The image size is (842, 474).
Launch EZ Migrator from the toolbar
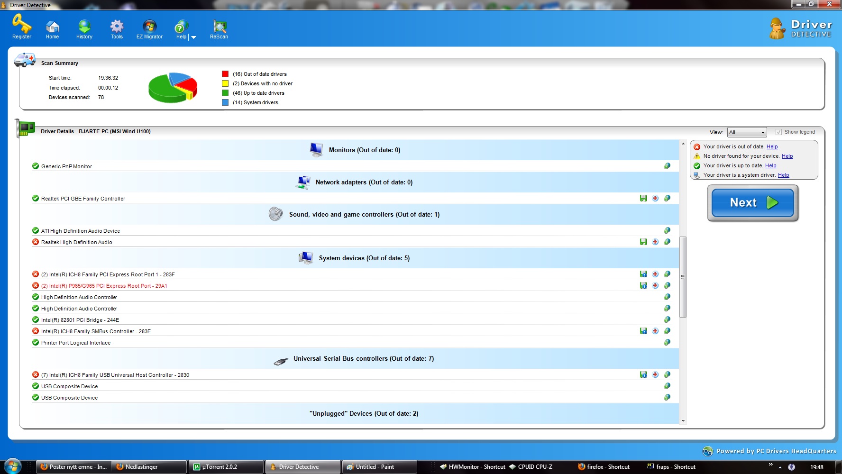coord(149,28)
